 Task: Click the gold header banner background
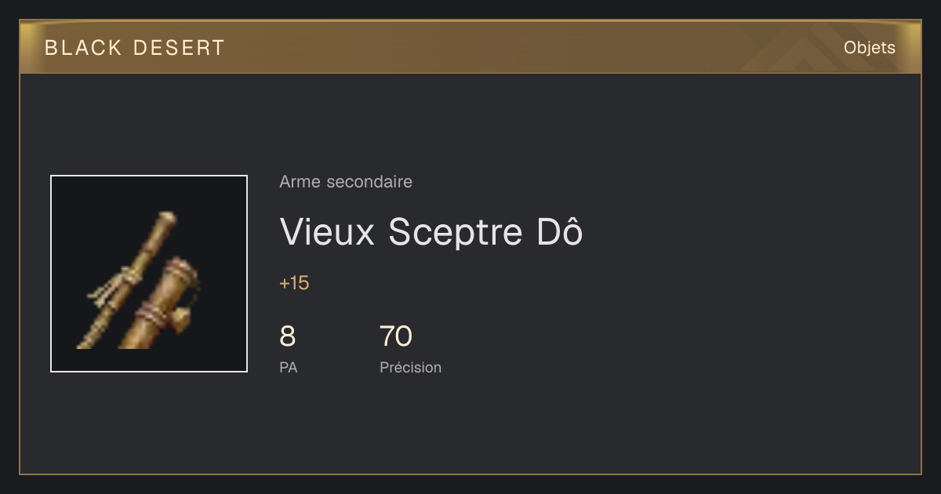(470, 47)
